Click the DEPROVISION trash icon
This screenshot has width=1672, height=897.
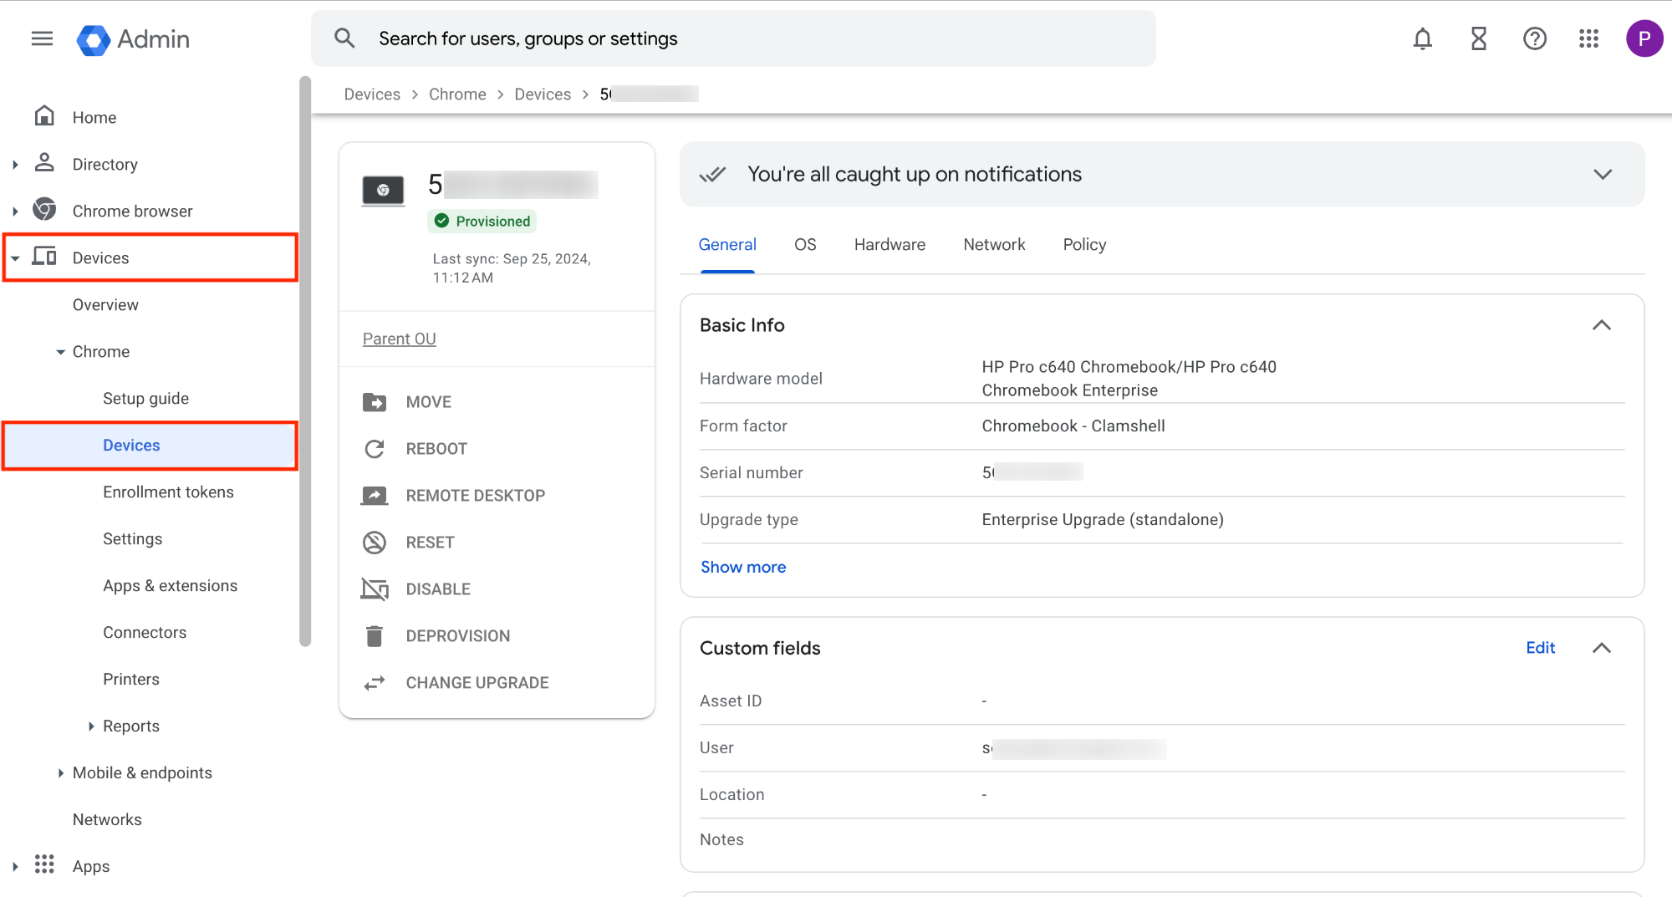(x=375, y=636)
